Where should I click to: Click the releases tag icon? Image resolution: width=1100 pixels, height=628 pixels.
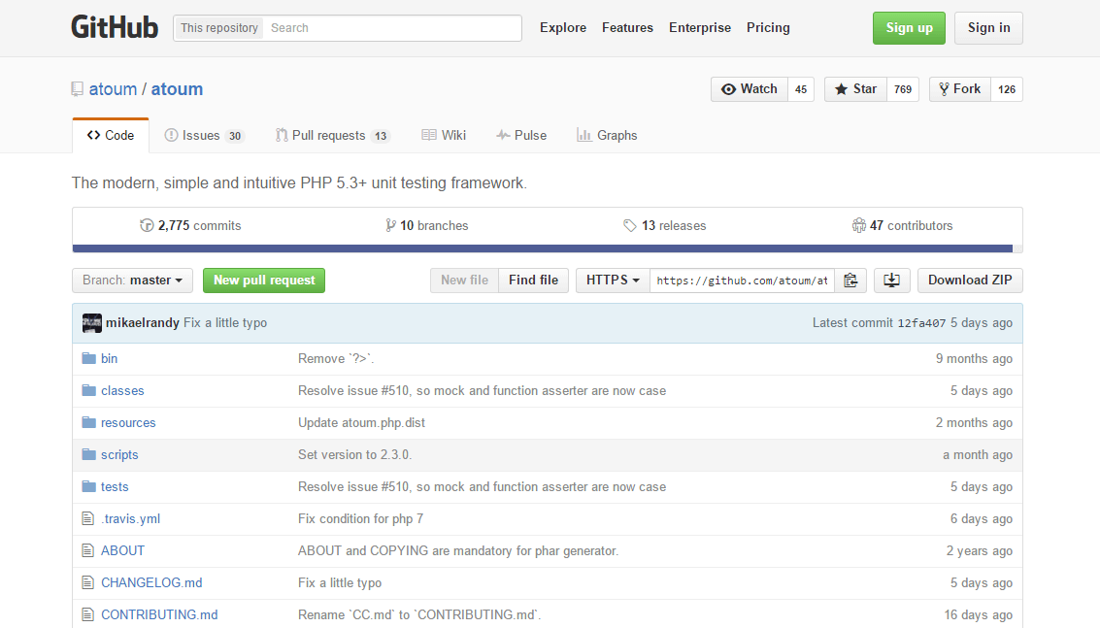point(630,225)
